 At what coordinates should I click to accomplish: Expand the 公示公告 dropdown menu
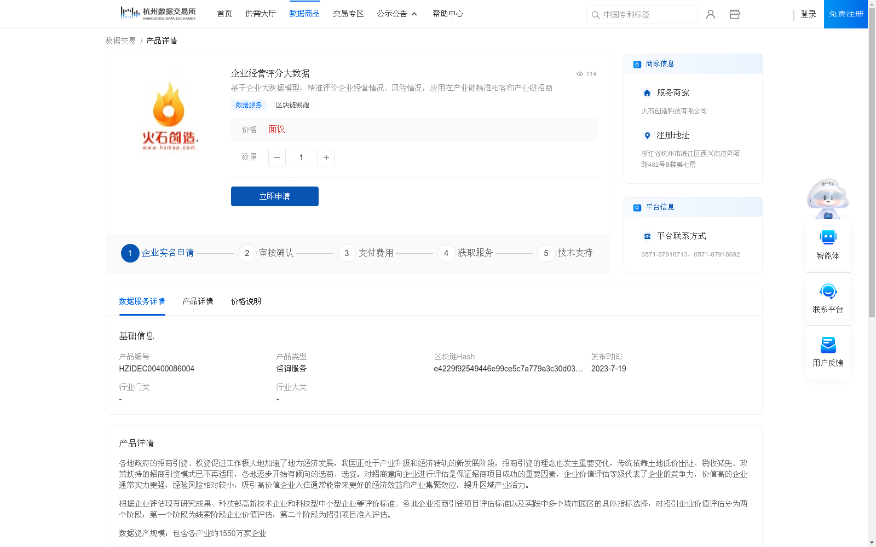pyautogui.click(x=397, y=14)
